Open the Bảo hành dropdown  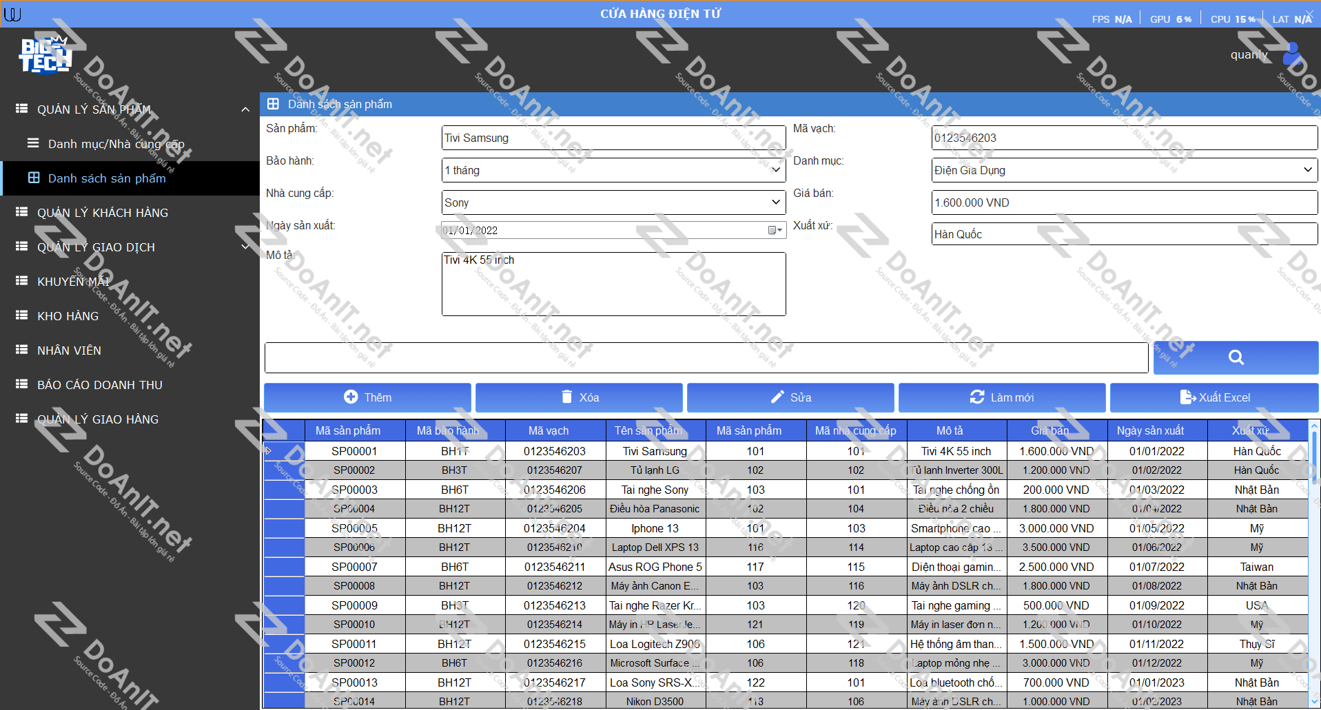(x=775, y=170)
